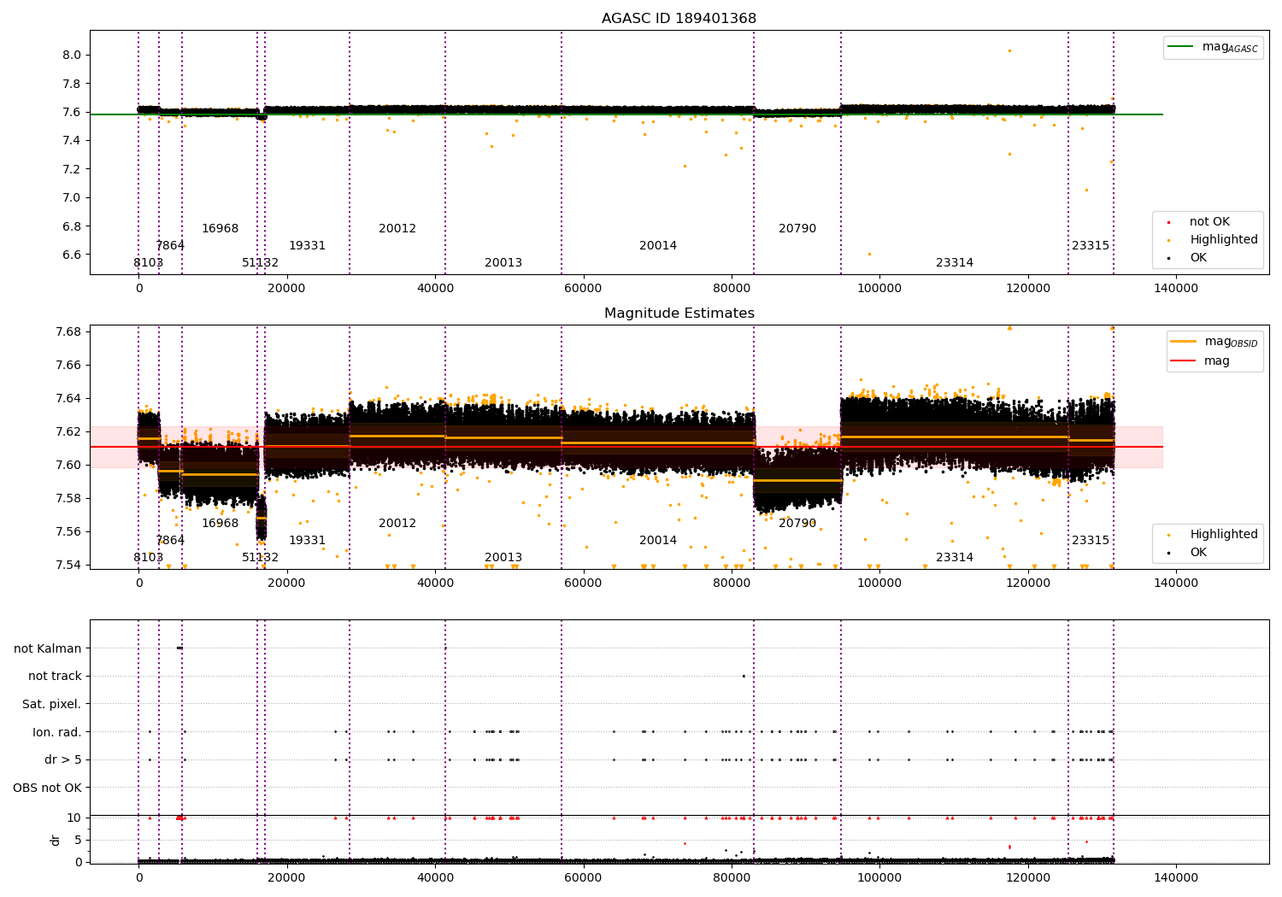This screenshot has height=897, width=1282.
Task: Click OBSID label 8103 in AGASC ID plot
Action: (149, 263)
